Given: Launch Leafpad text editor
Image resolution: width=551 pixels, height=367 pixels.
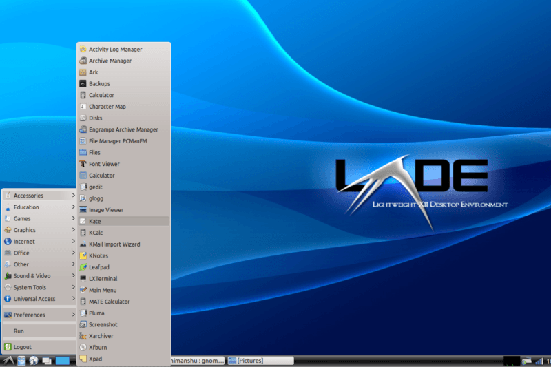Looking at the screenshot, I should pos(123,267).
